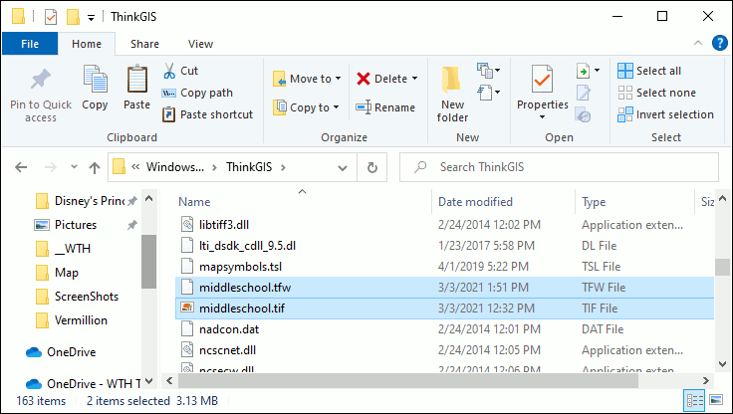Click the Copy icon in Clipboard group
The height and width of the screenshot is (414, 733).
96,81
